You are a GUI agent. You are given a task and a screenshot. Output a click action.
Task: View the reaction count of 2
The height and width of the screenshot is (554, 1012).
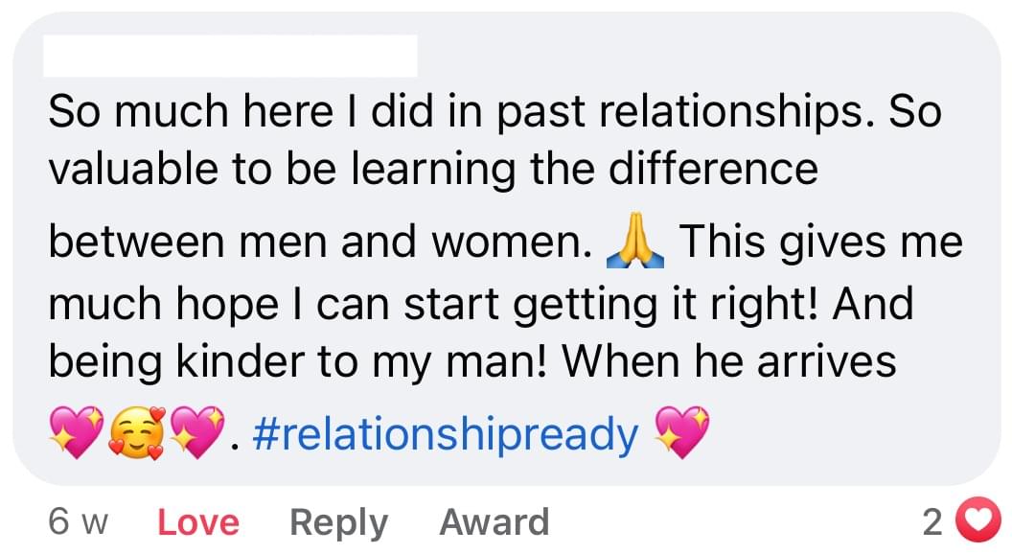point(931,522)
